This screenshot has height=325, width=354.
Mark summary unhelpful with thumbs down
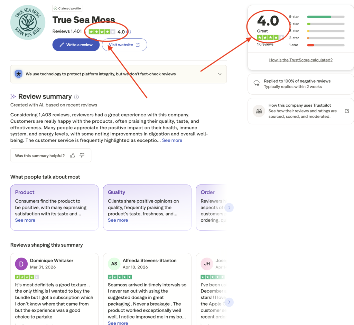82,155
